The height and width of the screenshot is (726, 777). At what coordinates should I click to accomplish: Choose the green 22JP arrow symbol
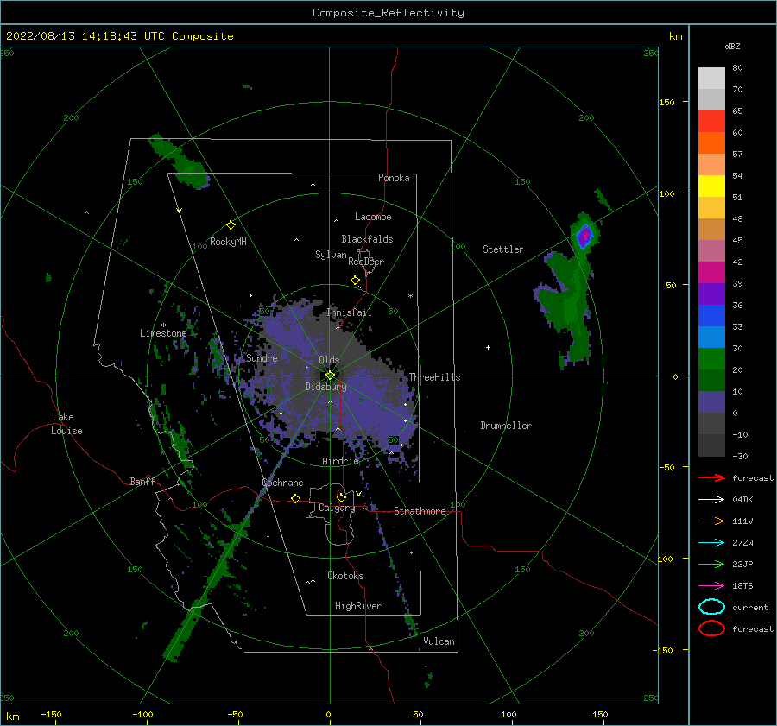711,564
